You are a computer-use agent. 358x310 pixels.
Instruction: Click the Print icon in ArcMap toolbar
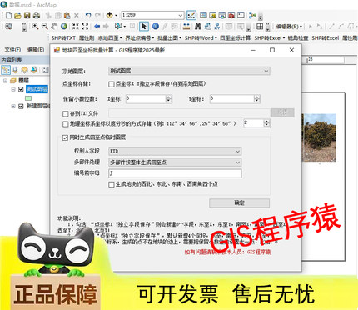coord(37,15)
